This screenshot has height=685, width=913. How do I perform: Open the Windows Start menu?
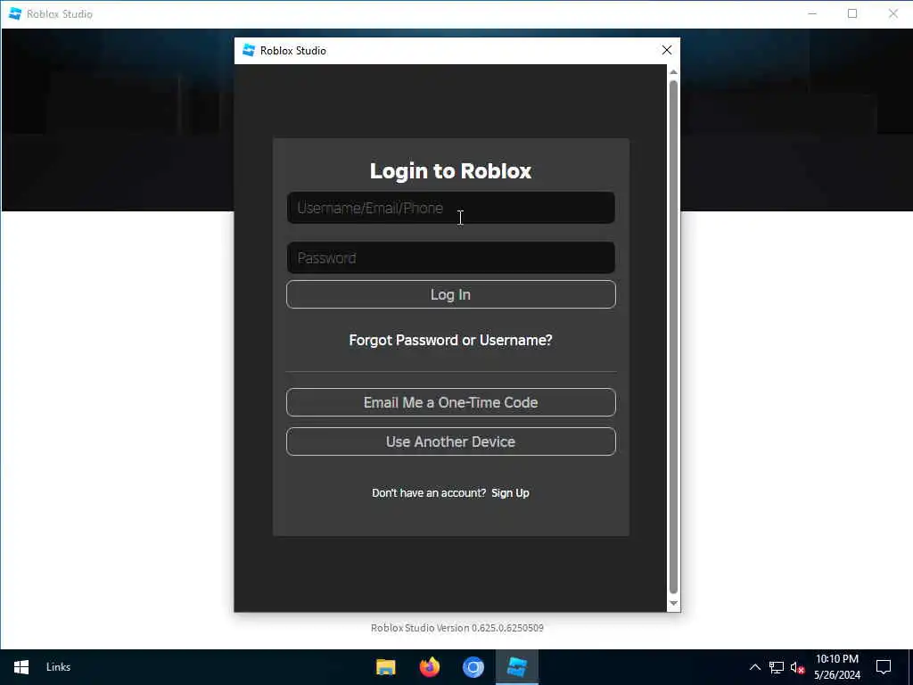[21, 667]
